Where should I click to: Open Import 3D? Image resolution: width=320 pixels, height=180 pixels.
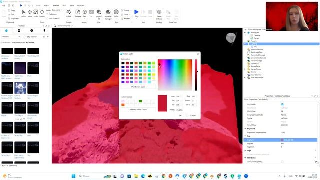[x=99, y=14]
